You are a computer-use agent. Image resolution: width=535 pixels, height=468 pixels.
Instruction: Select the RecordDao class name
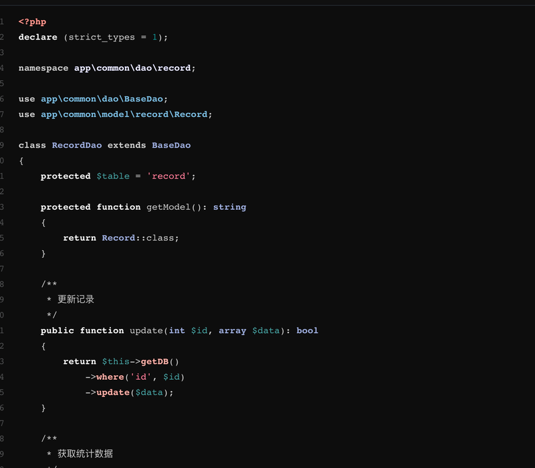(77, 145)
